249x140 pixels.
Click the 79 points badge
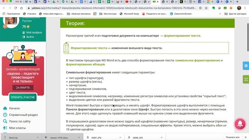[26, 27]
